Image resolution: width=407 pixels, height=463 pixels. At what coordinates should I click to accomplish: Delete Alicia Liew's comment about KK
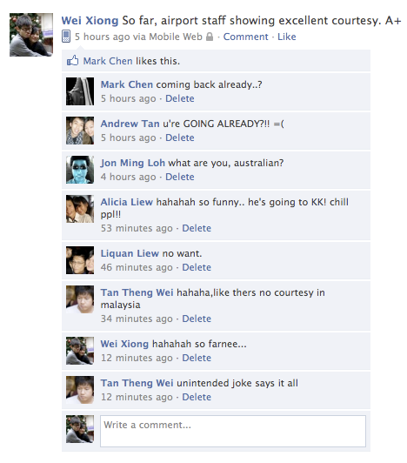197,228
